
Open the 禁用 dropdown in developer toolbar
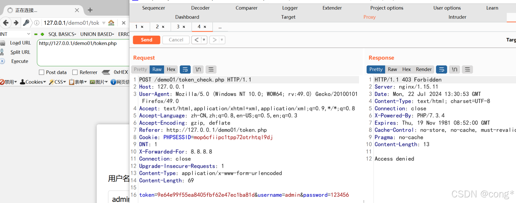(x=8, y=82)
